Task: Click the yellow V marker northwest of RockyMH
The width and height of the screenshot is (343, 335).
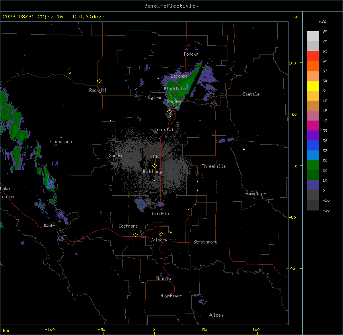Action: [x=70, y=73]
